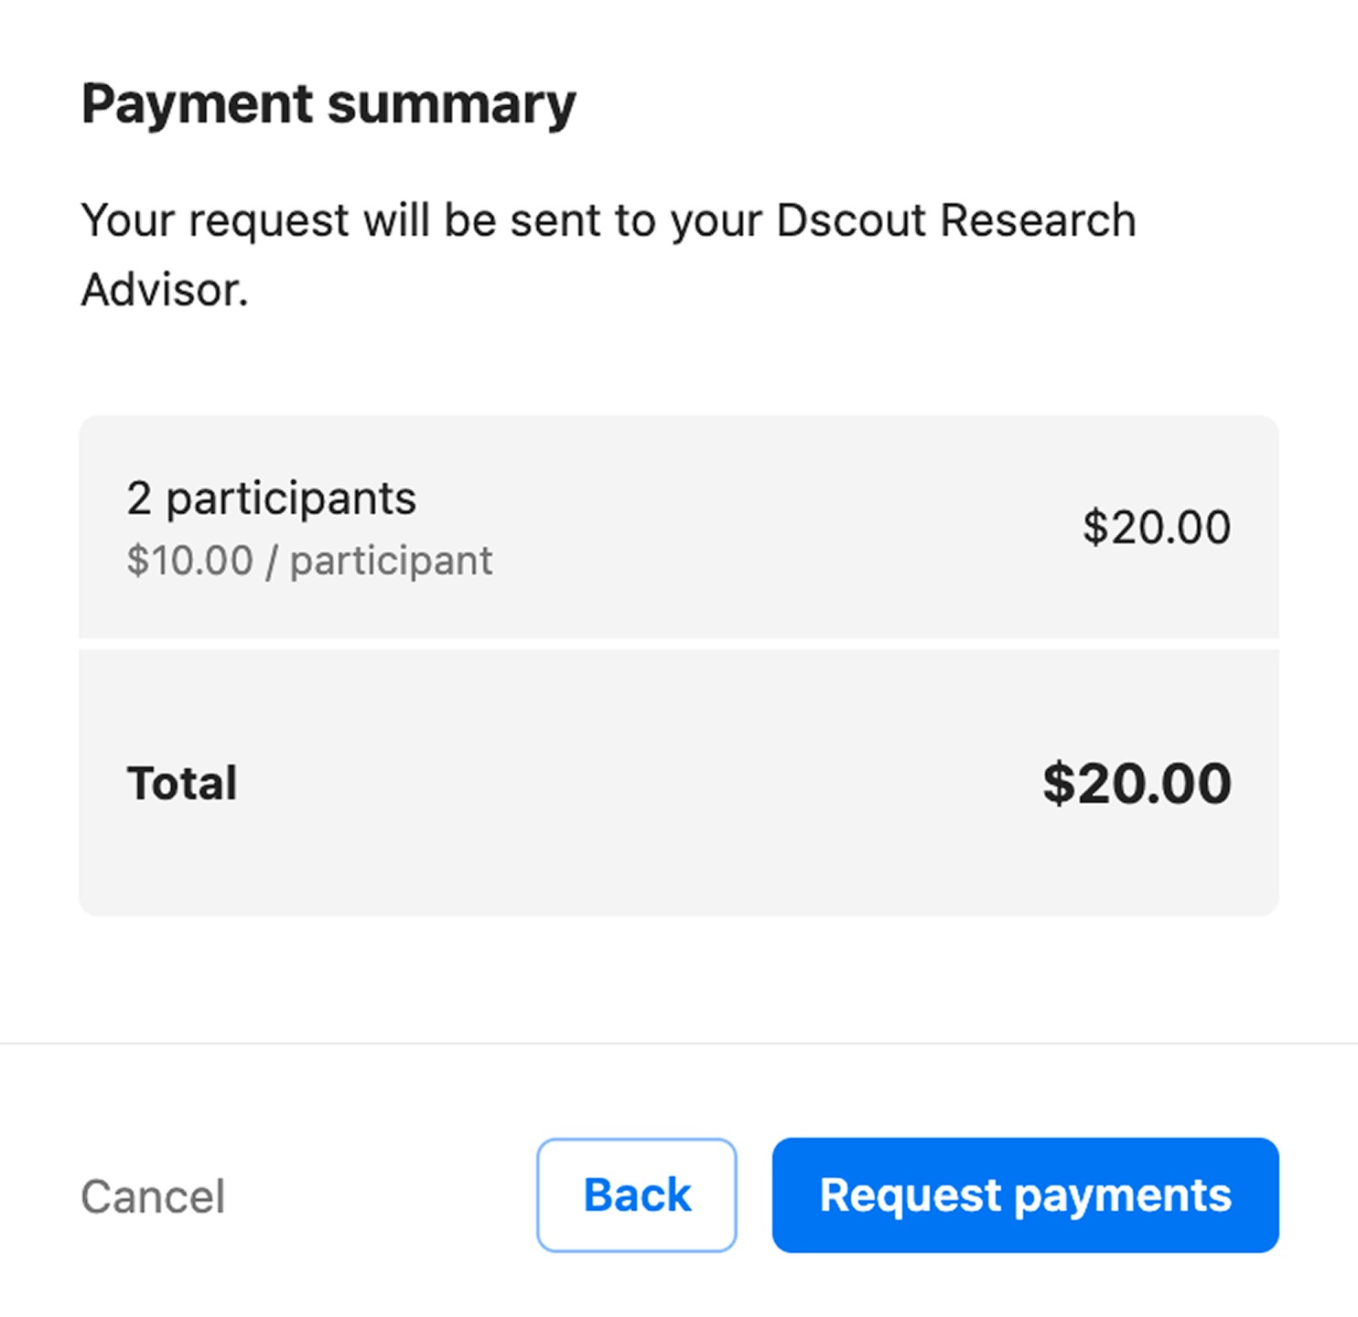Click the horizontal divider above the footer buttons

[x=677, y=1043]
